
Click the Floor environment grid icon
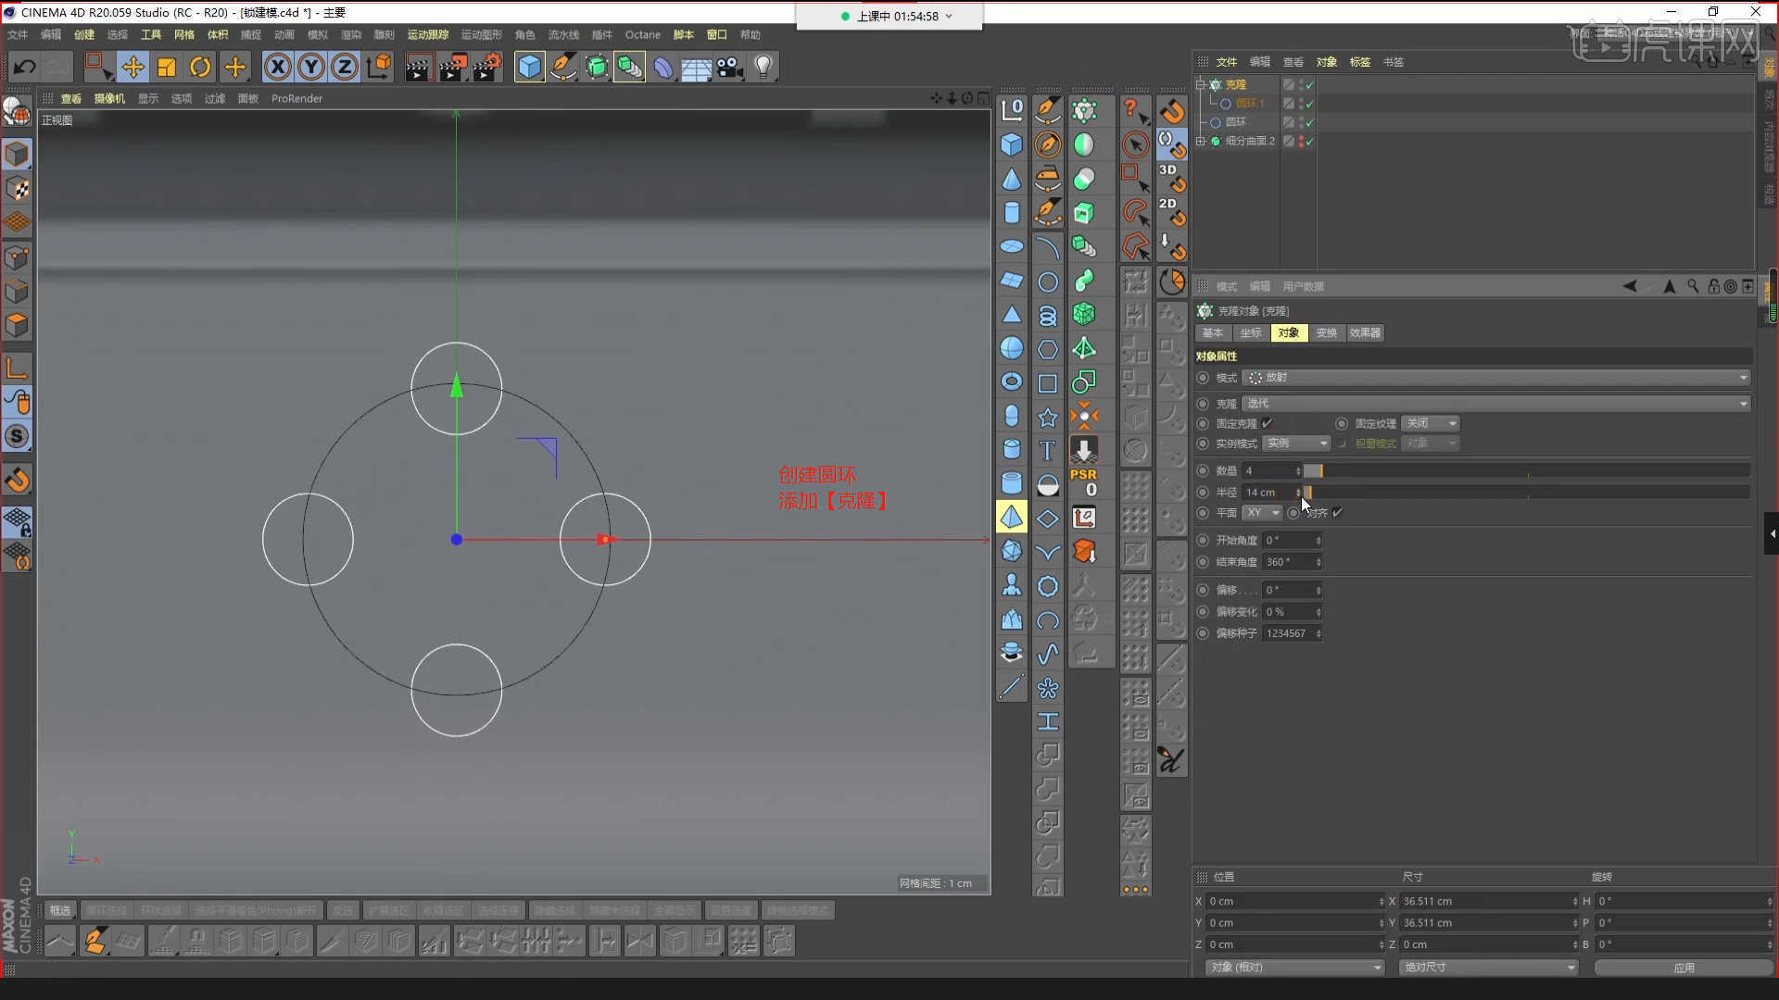click(696, 68)
